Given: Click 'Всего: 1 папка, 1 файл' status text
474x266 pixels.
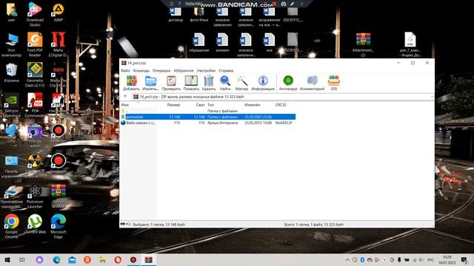Looking at the screenshot, I should (x=314, y=225).
